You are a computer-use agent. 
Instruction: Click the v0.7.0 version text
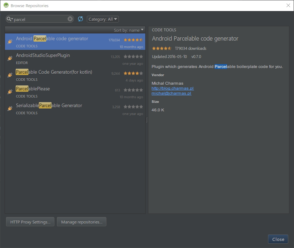pyautogui.click(x=196, y=57)
